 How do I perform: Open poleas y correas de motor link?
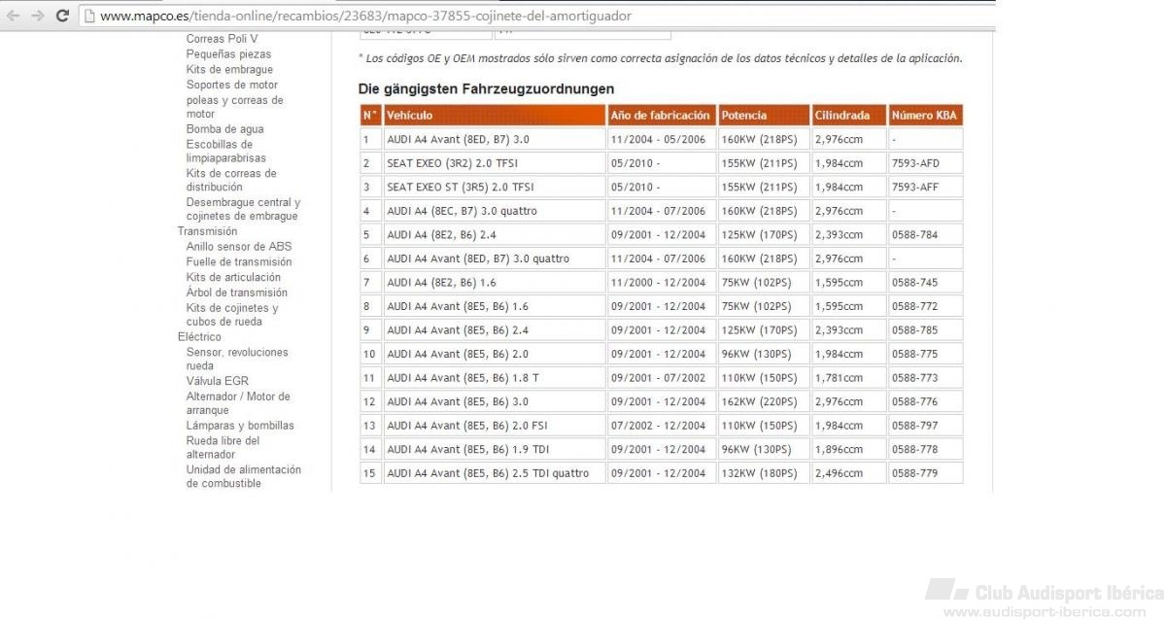pos(234,107)
